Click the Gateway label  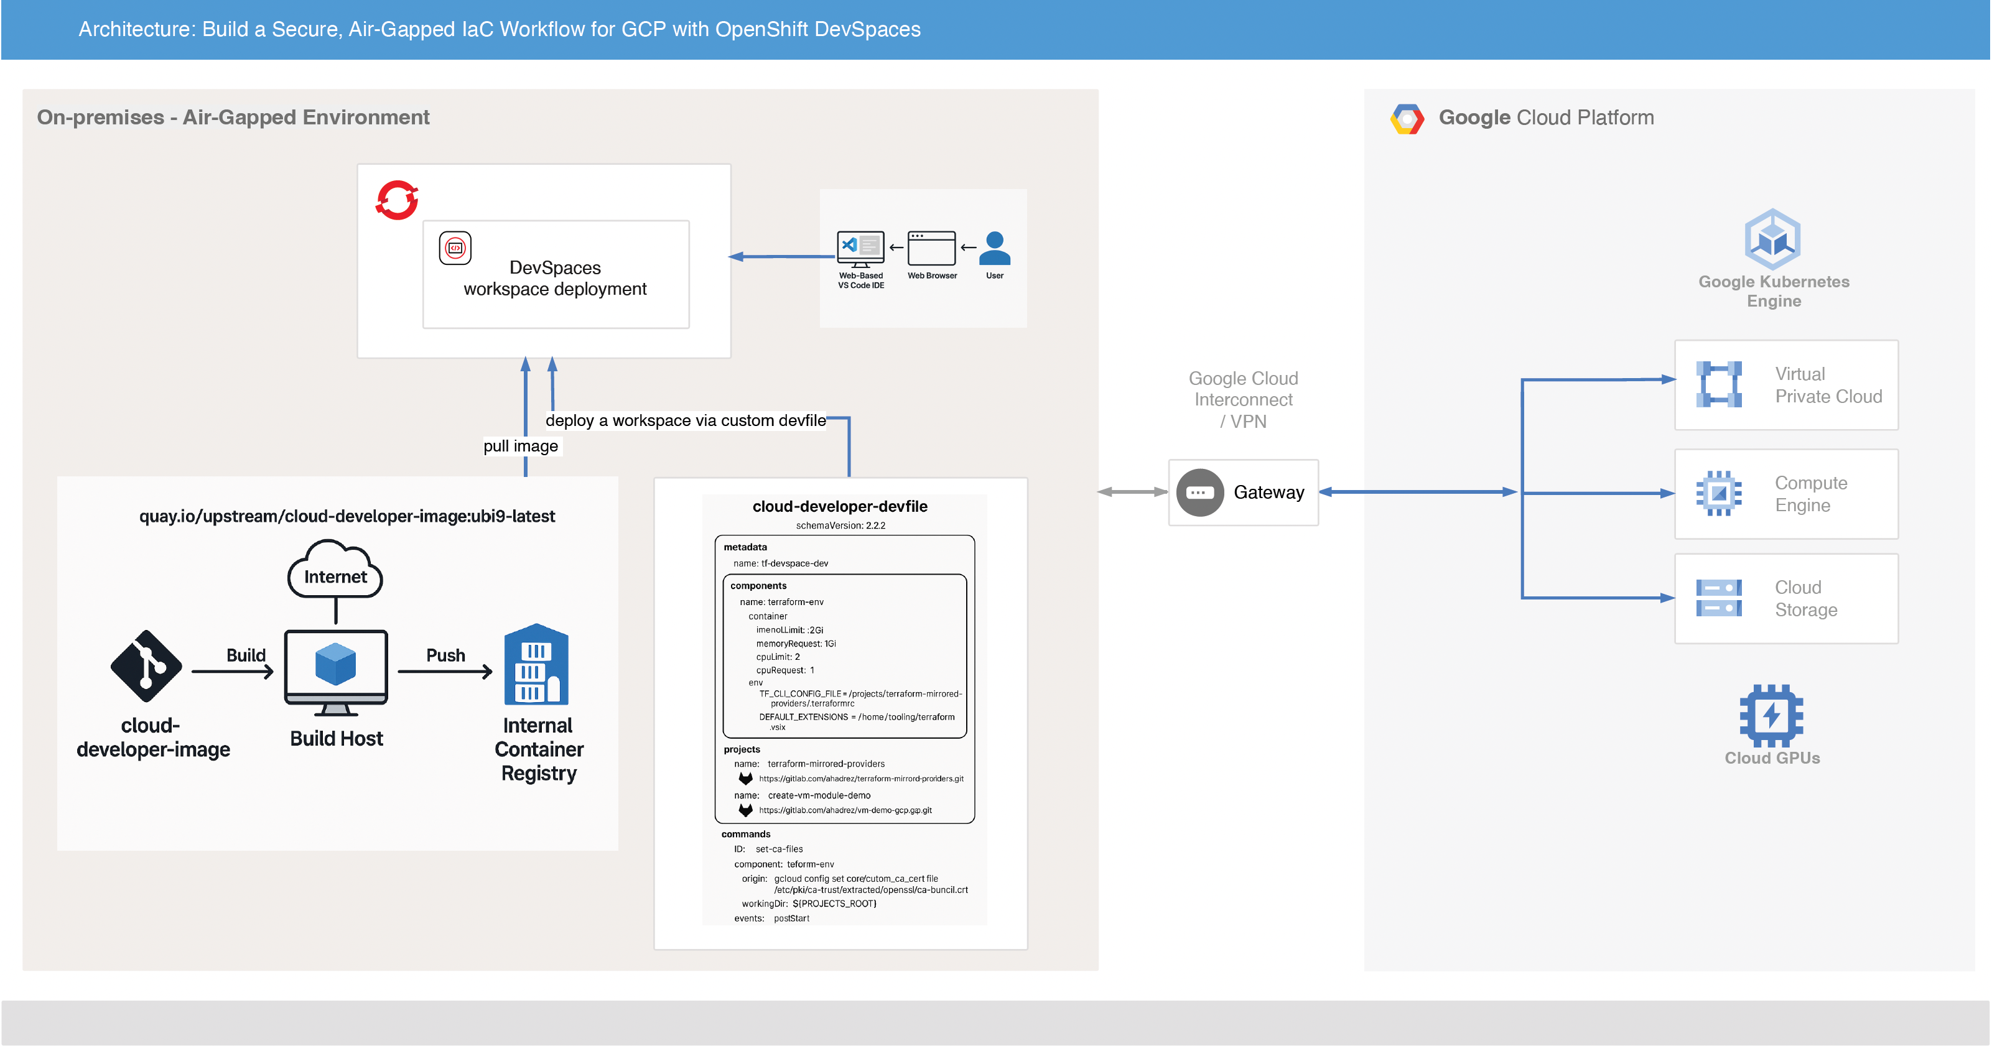coord(1269,493)
